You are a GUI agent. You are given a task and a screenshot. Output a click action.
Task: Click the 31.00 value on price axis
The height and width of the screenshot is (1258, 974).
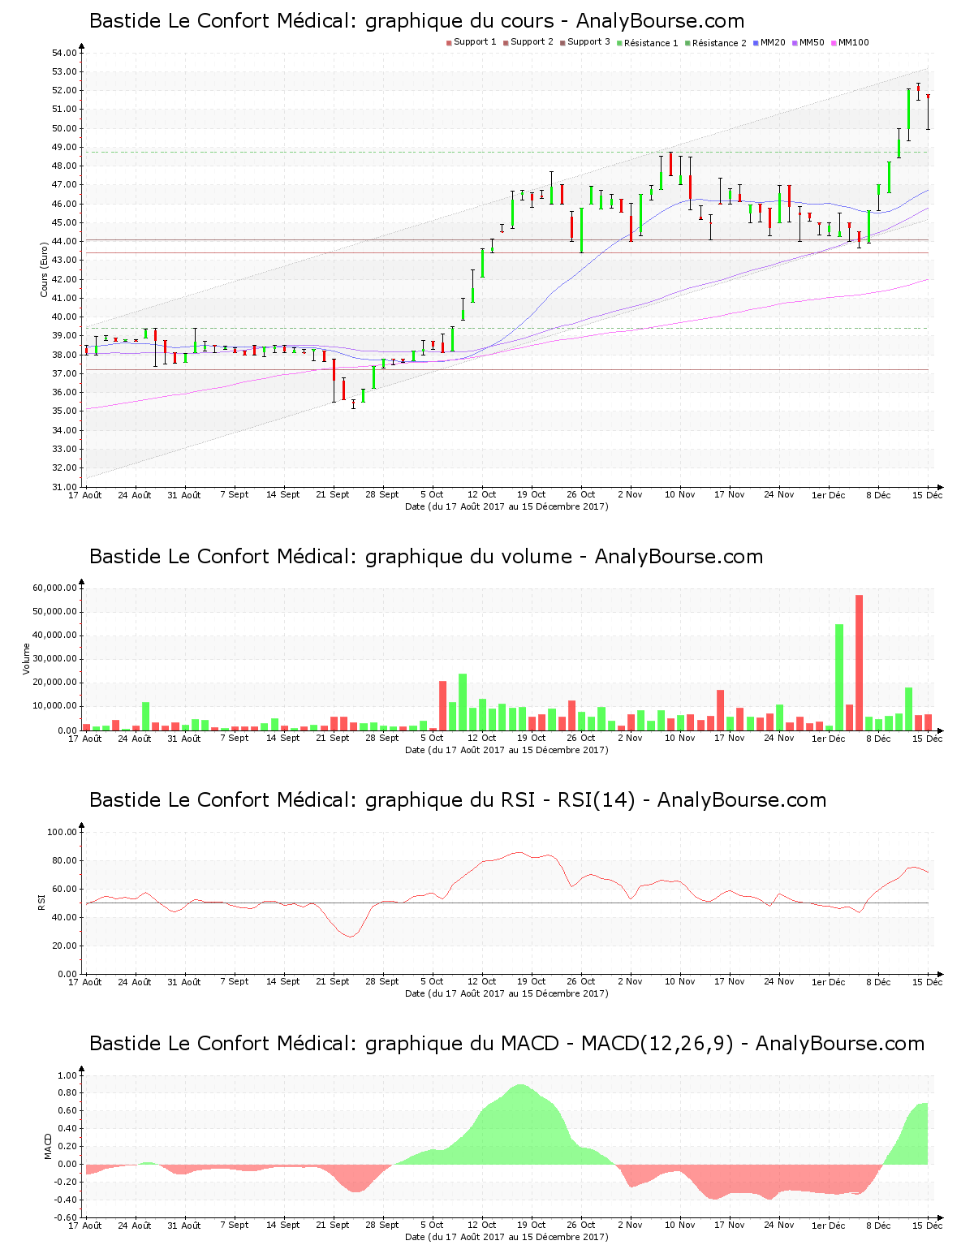[x=64, y=487]
